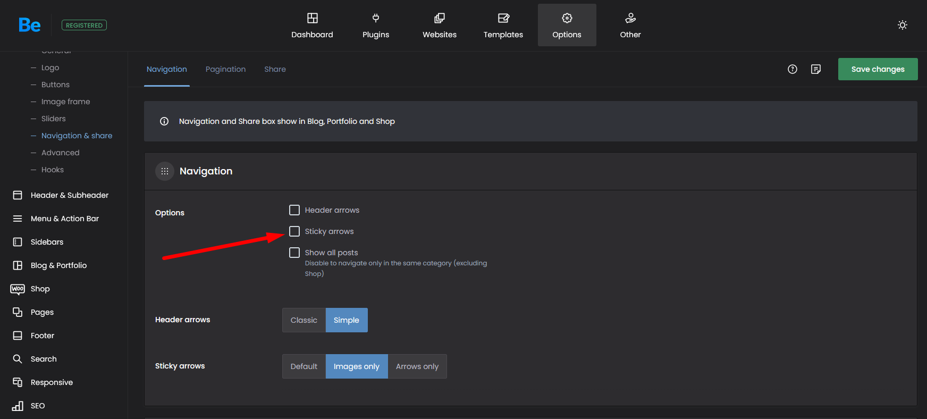Open the Hooks settings item
Viewport: 927px width, 419px height.
pyautogui.click(x=53, y=170)
